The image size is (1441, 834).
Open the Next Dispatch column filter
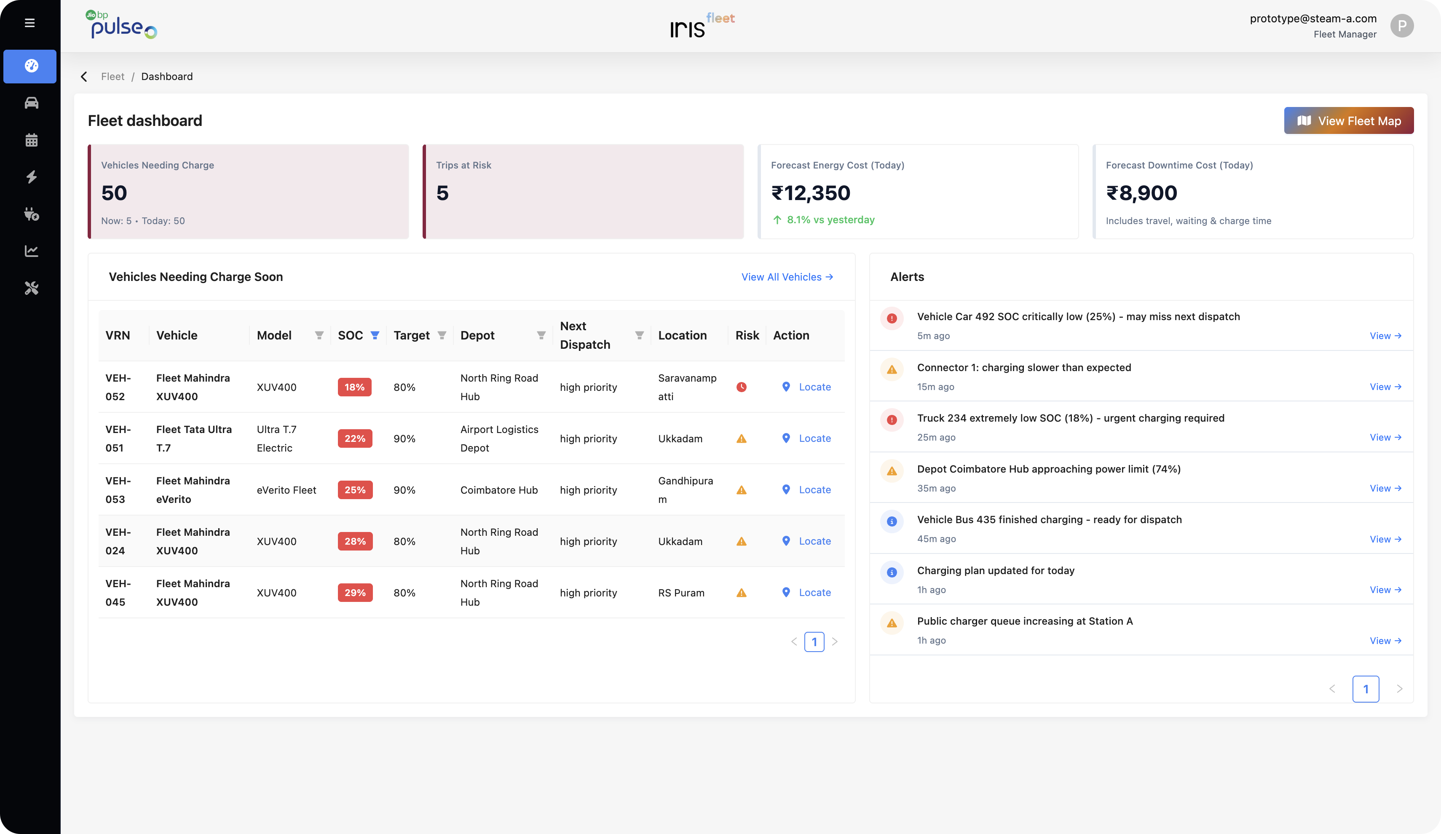click(x=639, y=336)
